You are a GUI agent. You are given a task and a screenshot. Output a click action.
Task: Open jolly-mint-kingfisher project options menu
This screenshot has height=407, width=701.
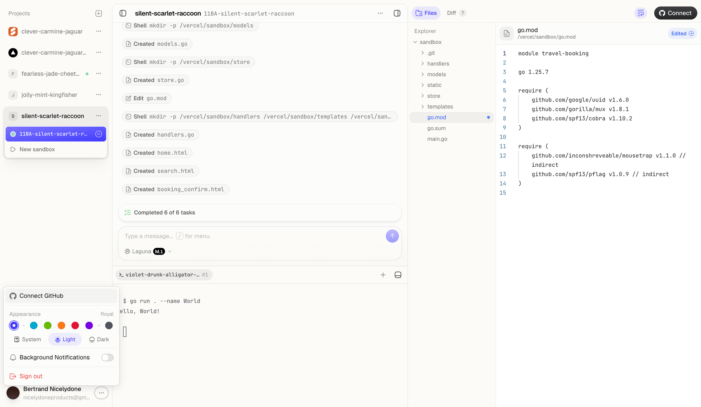click(x=98, y=95)
